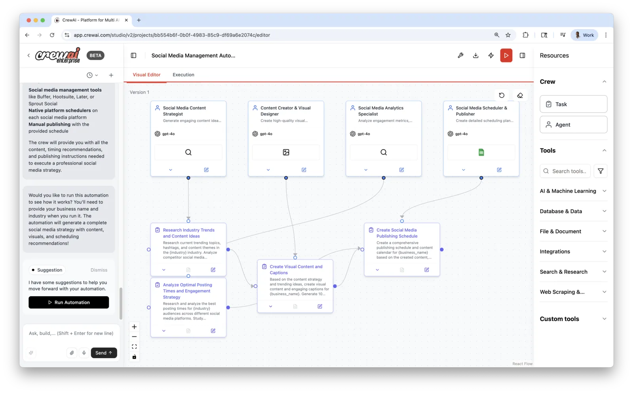The image size is (633, 393).
Task: Toggle the left sidebar panel icon
Action: click(x=134, y=55)
